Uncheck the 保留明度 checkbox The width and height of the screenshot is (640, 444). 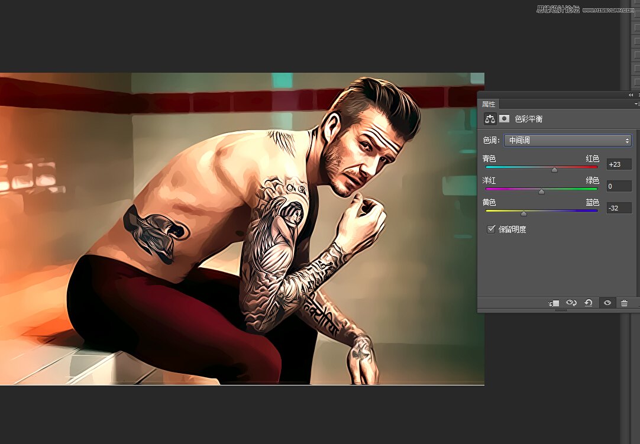[x=491, y=229]
